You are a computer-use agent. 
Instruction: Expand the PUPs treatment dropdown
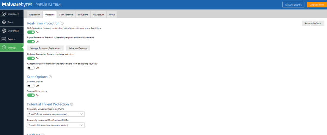click(56, 114)
